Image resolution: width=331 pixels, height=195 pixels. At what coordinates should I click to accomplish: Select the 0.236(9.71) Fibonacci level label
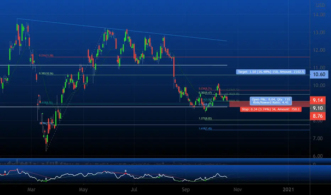[x=205, y=89]
